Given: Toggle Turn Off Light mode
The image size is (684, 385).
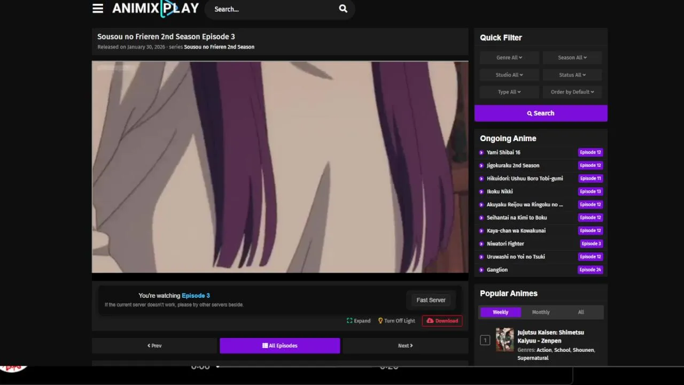Looking at the screenshot, I should tap(397, 321).
